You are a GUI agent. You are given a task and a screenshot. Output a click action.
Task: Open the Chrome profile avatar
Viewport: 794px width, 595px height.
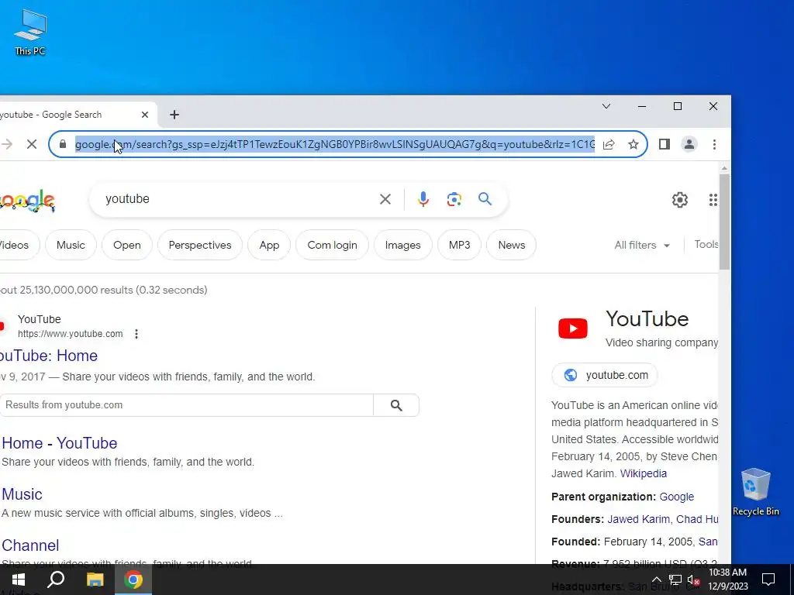click(x=689, y=144)
